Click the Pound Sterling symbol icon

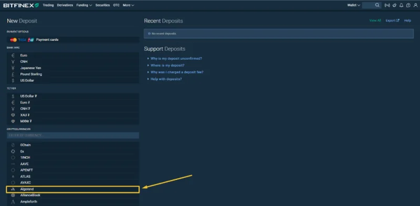[13, 74]
